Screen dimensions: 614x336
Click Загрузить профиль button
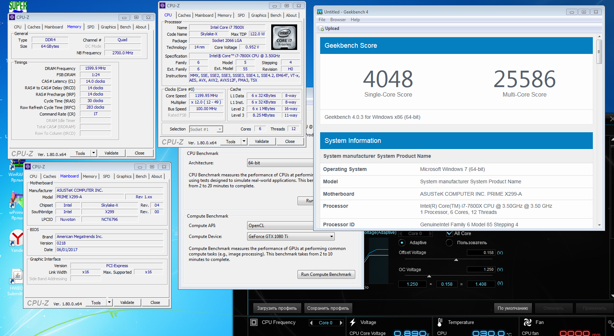(x=277, y=308)
